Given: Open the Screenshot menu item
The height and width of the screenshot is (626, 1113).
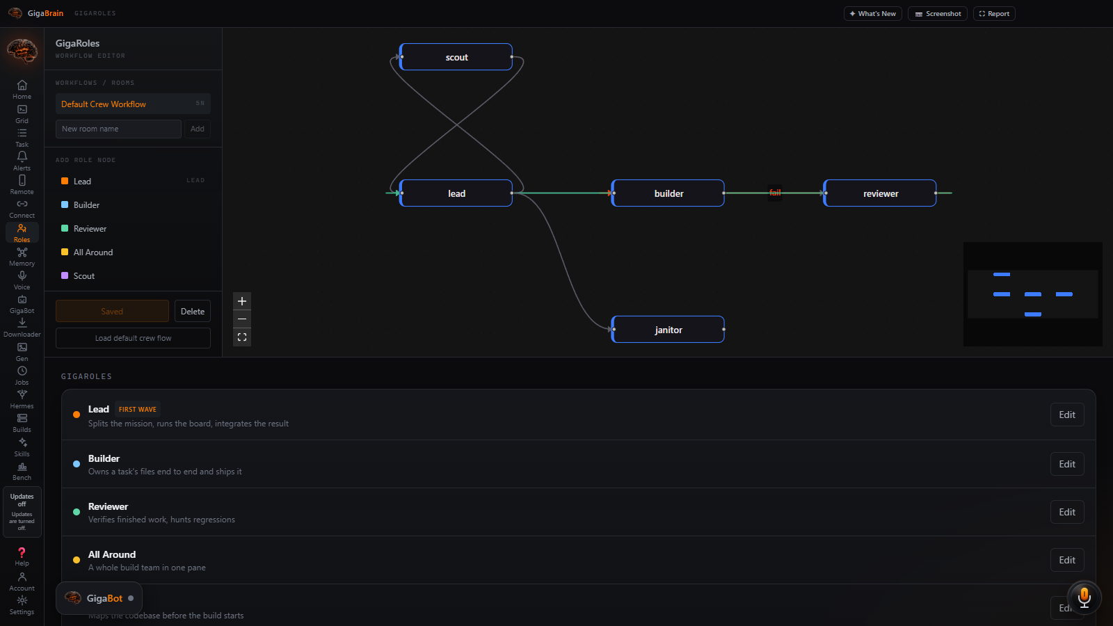Looking at the screenshot, I should 937,14.
